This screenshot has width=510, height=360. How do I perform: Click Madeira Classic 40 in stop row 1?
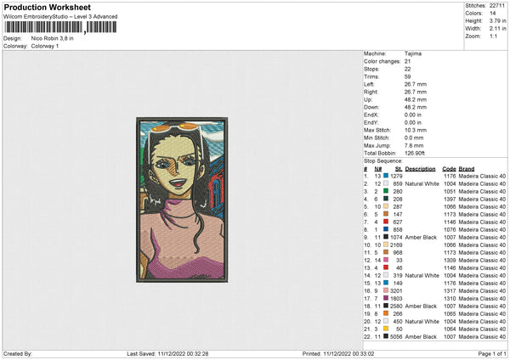point(482,176)
